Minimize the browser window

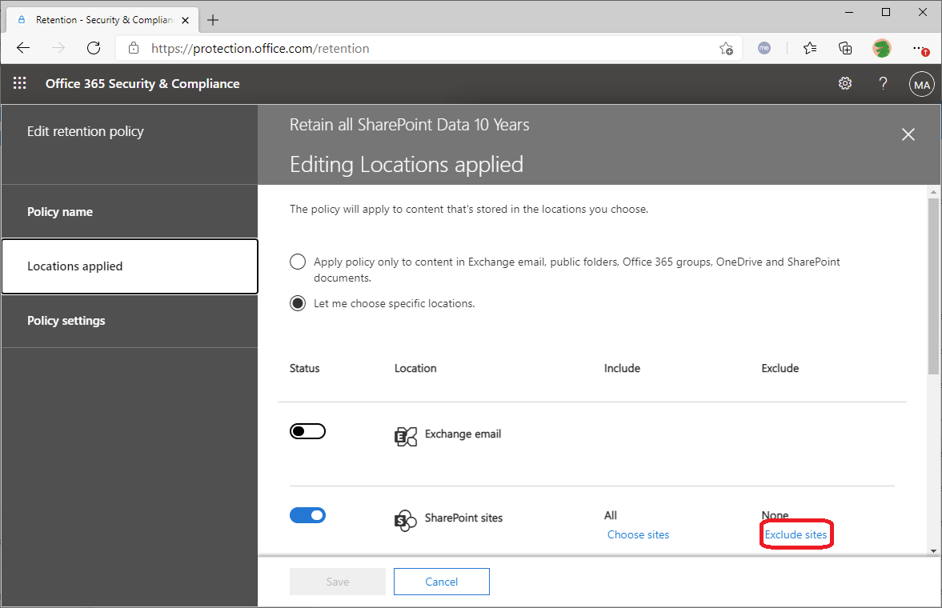click(849, 12)
